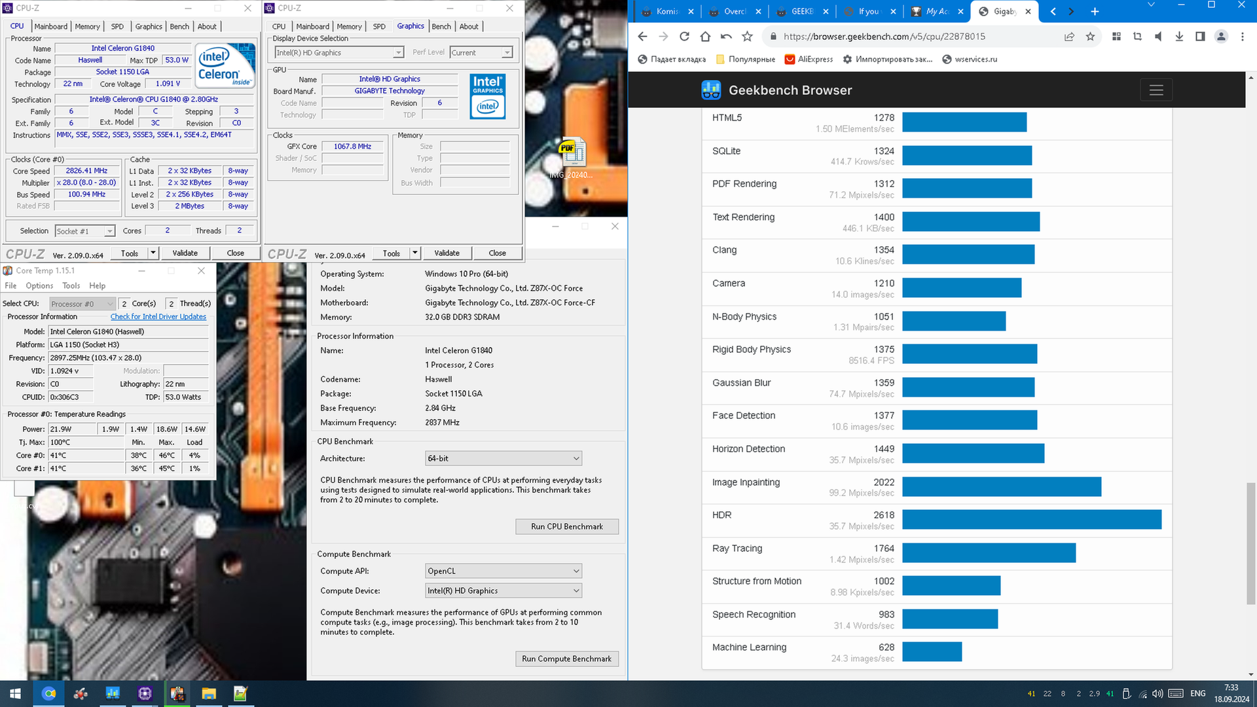Open CPU-Z from the taskbar
The image size is (1257, 707).
point(145,693)
